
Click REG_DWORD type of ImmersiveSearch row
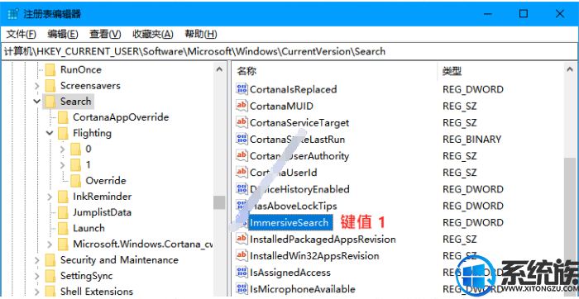[x=473, y=223]
